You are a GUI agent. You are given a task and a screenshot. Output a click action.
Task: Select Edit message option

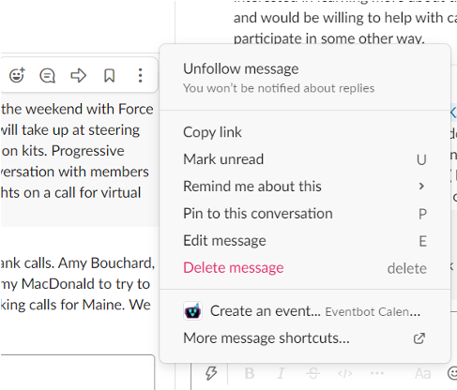click(305, 241)
